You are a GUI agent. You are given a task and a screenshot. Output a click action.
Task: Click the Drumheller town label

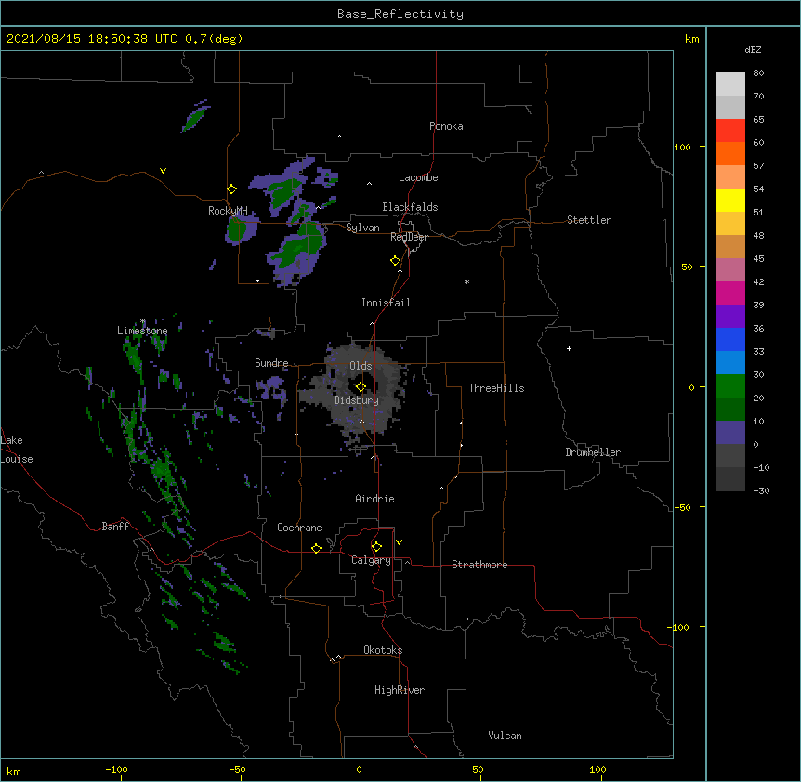[x=593, y=452]
